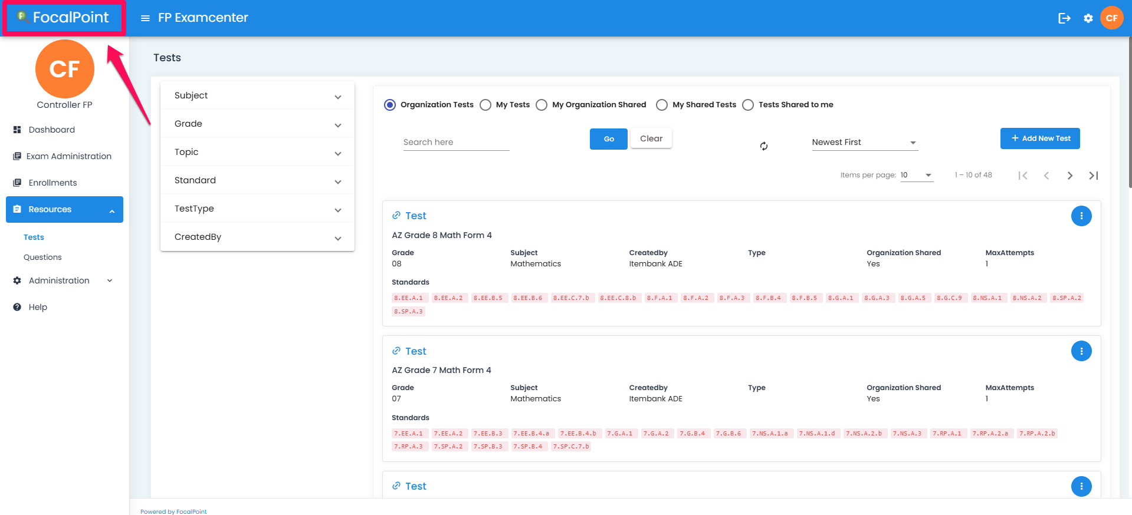This screenshot has height=515, width=1132.
Task: Open the CF user avatar in header
Action: pos(1112,18)
